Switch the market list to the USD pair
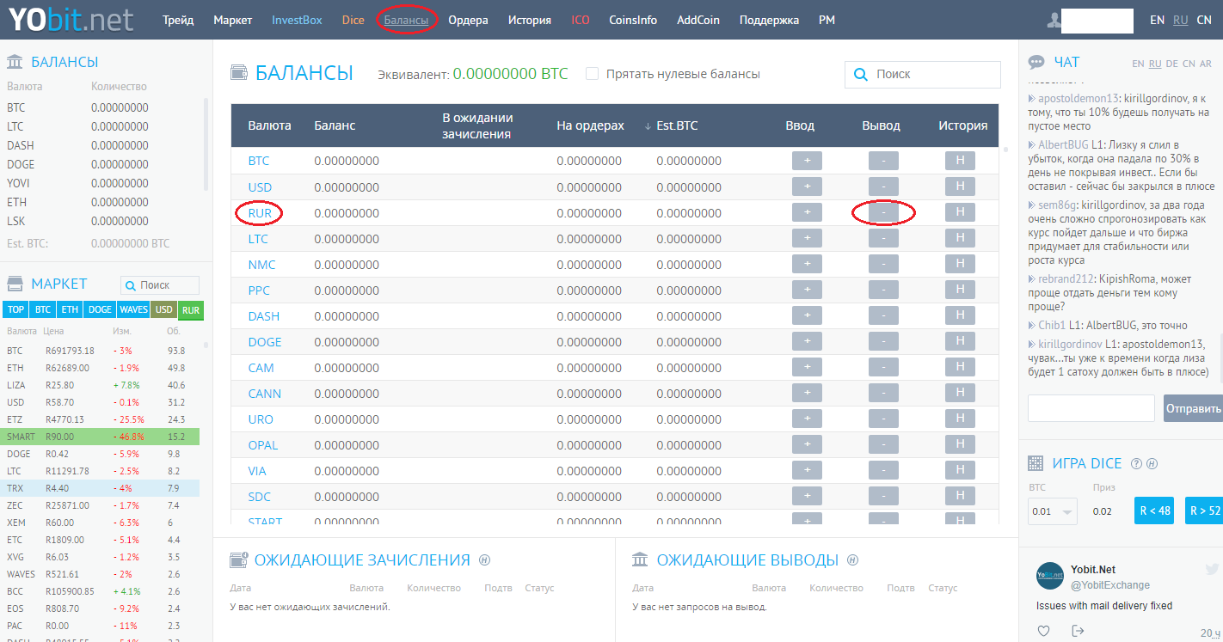1223x642 pixels. coord(163,310)
